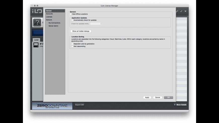
Task: Enable the Sort descending checkbox
Action: tap(72, 46)
